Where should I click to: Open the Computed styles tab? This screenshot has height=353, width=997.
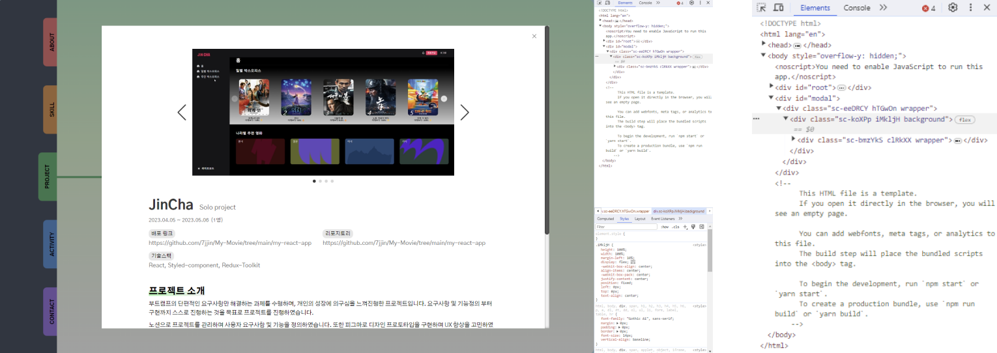click(605, 219)
